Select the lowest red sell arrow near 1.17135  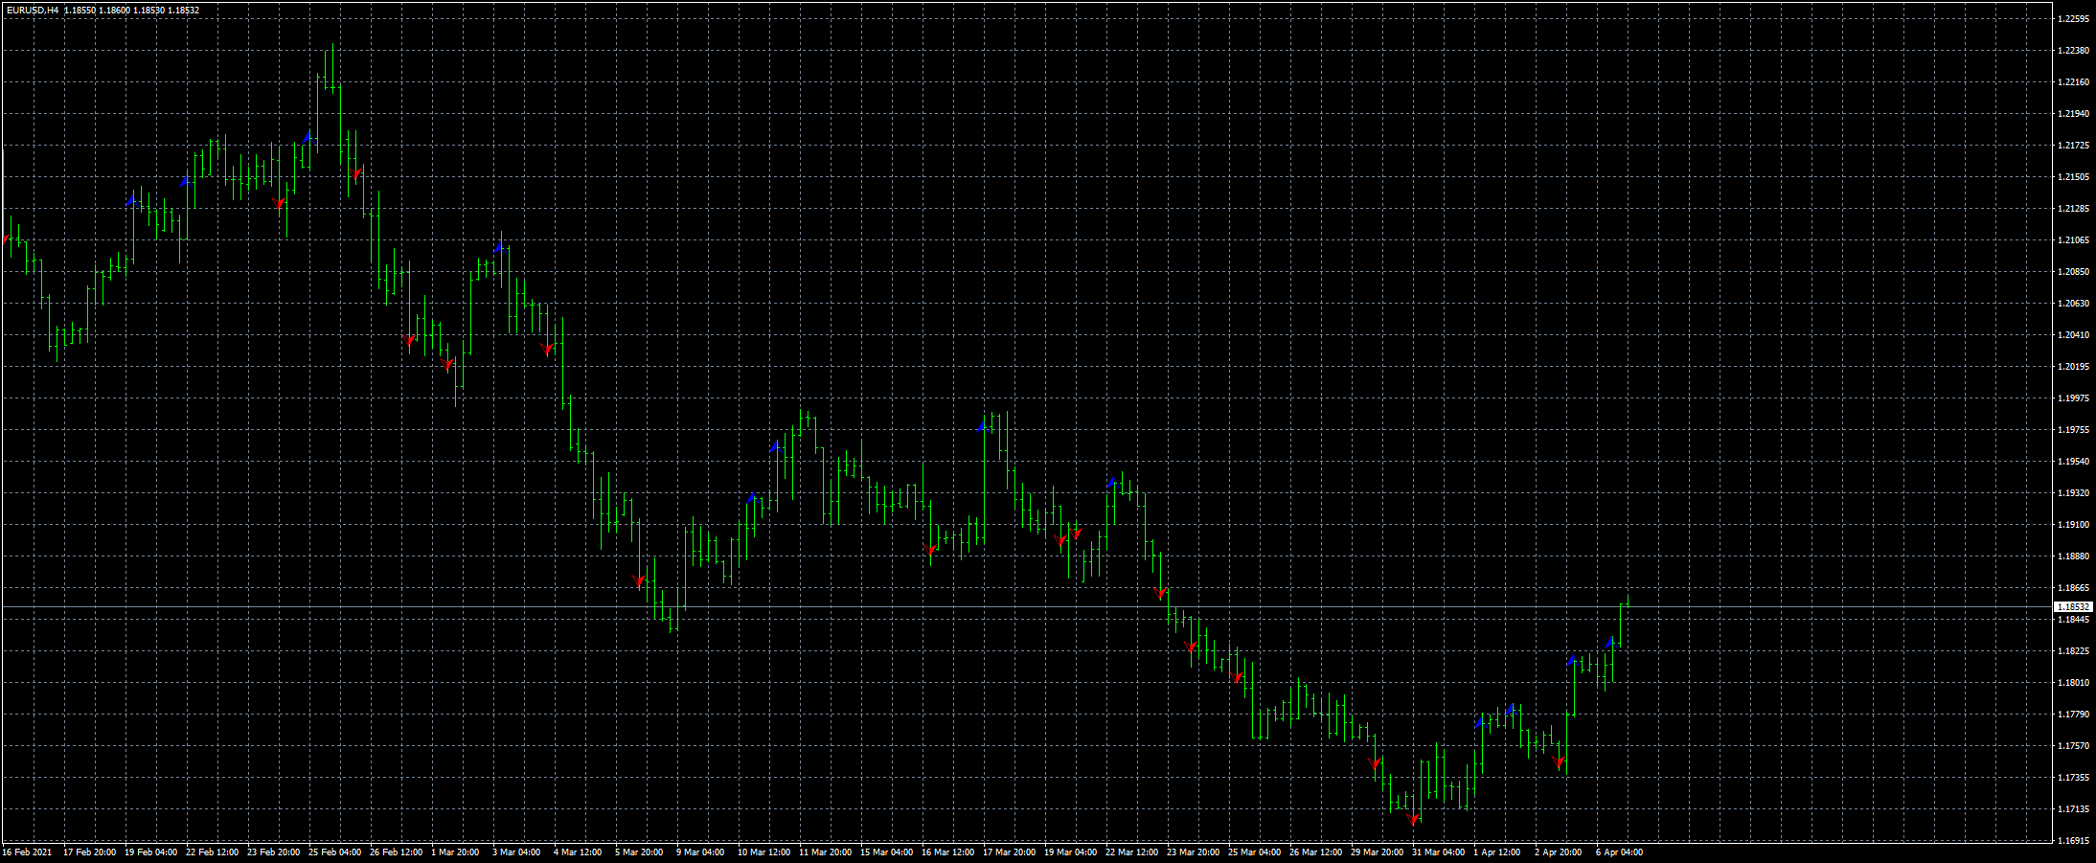pyautogui.click(x=1414, y=820)
